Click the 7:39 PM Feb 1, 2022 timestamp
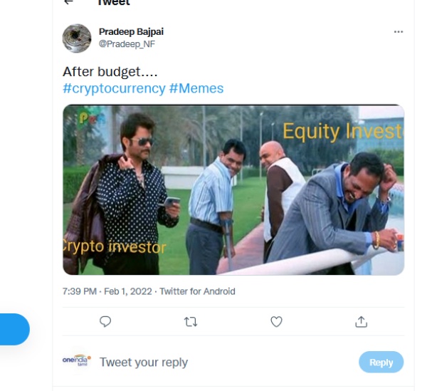Viewport: 427px width, 391px height. (107, 291)
